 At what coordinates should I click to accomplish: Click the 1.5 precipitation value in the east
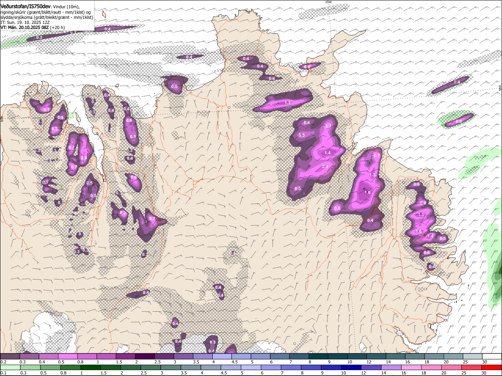(x=421, y=214)
